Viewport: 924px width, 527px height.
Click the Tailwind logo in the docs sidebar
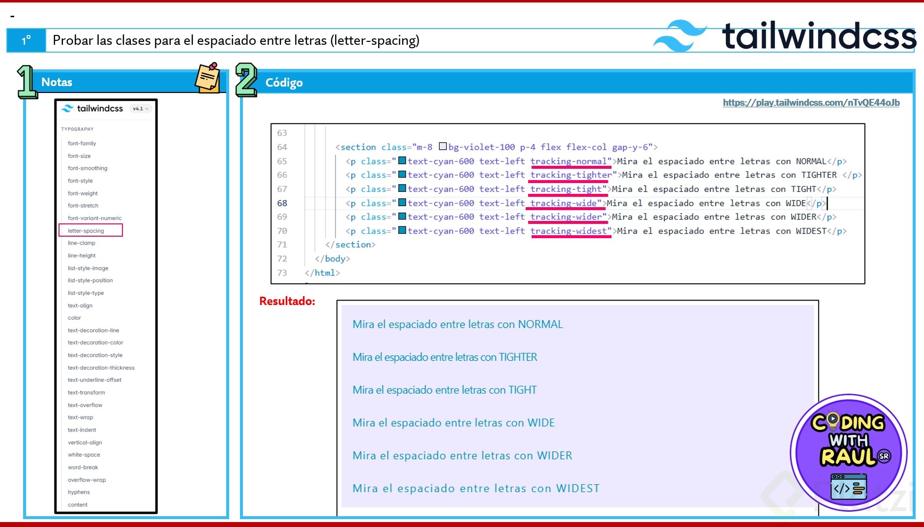[x=92, y=108]
